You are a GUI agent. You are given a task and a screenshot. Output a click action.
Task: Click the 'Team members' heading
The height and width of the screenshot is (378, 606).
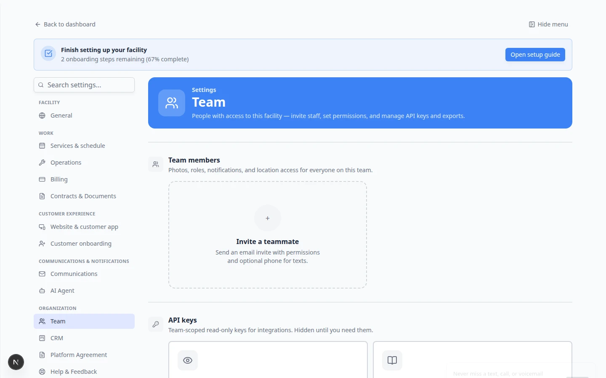click(x=194, y=160)
